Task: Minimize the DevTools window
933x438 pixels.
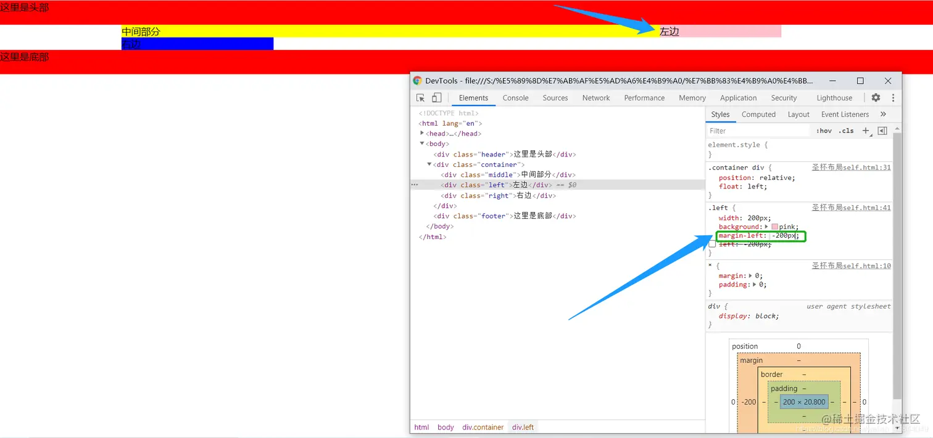Action: point(832,81)
